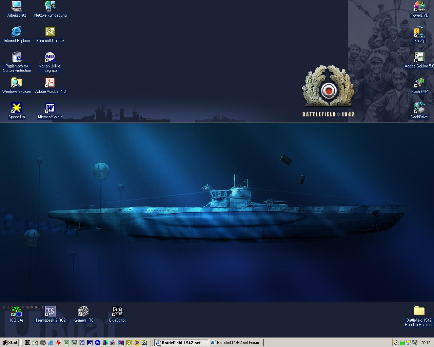Click Internet Explorer in the quick launch bar
Image resolution: width=434 pixels, height=347 pixels.
(x=51, y=343)
